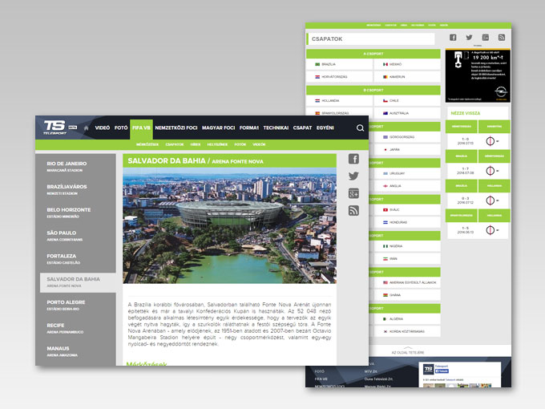The width and height of the screenshot is (545, 409).
Task: Select the FIFA VB tab
Action: [x=142, y=128]
